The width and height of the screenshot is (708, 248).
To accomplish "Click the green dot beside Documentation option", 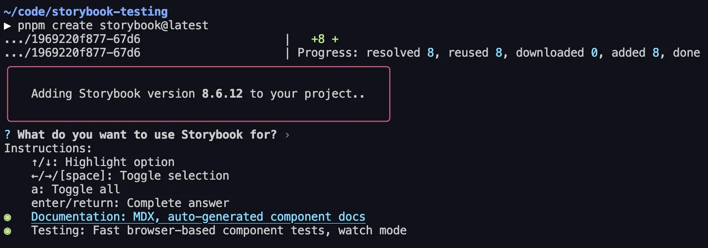I will coord(7,217).
